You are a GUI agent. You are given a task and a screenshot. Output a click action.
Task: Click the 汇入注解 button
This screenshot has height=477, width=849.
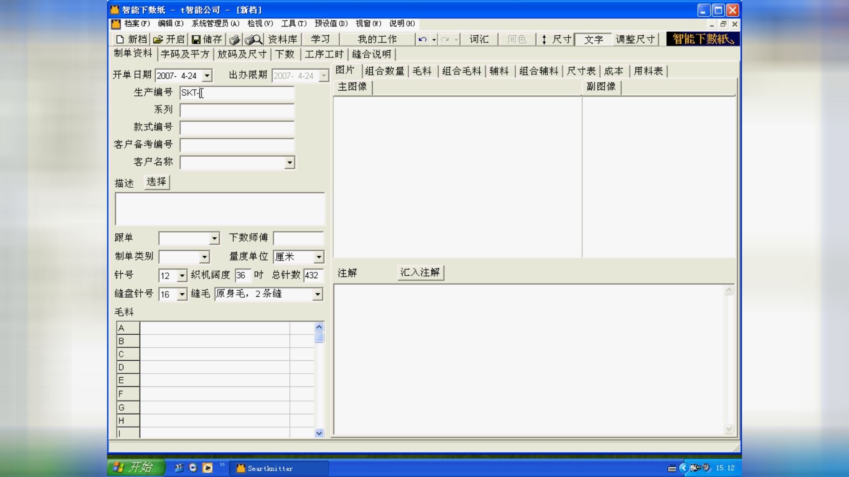pos(420,273)
